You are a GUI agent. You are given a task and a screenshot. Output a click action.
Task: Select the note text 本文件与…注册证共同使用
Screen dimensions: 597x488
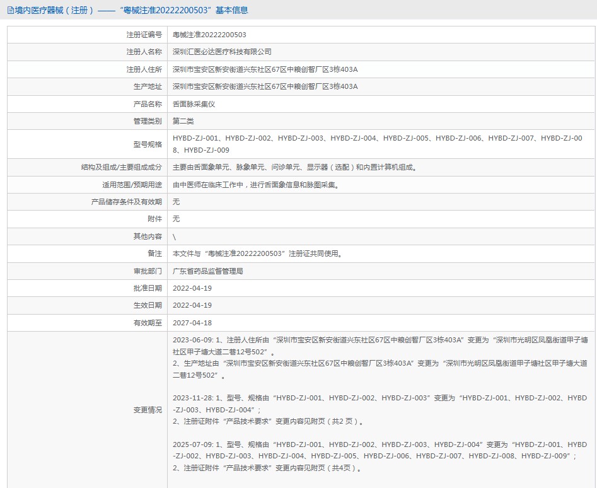pyautogui.click(x=257, y=253)
